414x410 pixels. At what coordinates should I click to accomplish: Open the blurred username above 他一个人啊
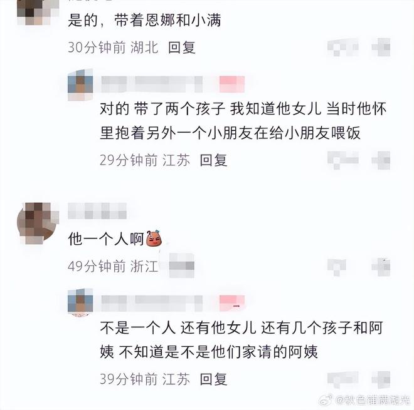(x=97, y=211)
